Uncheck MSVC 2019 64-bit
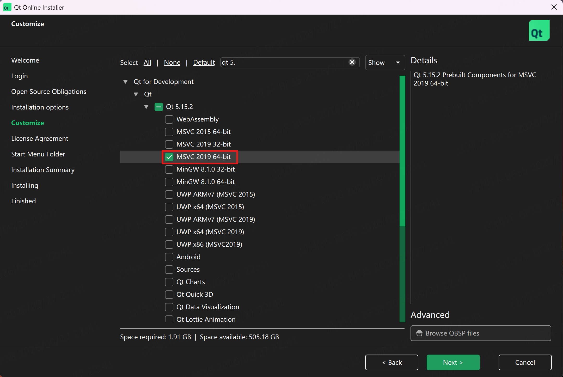The width and height of the screenshot is (563, 377). [169, 157]
